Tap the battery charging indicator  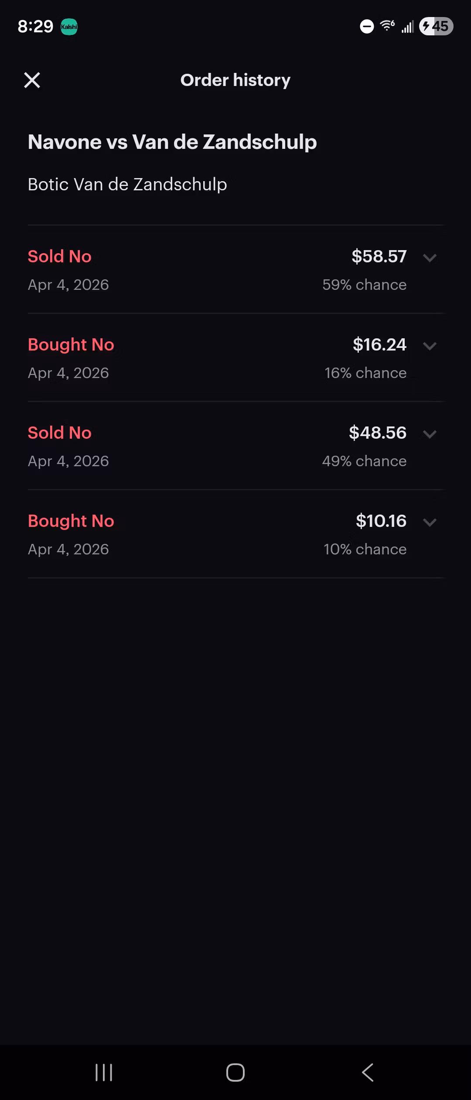click(436, 27)
